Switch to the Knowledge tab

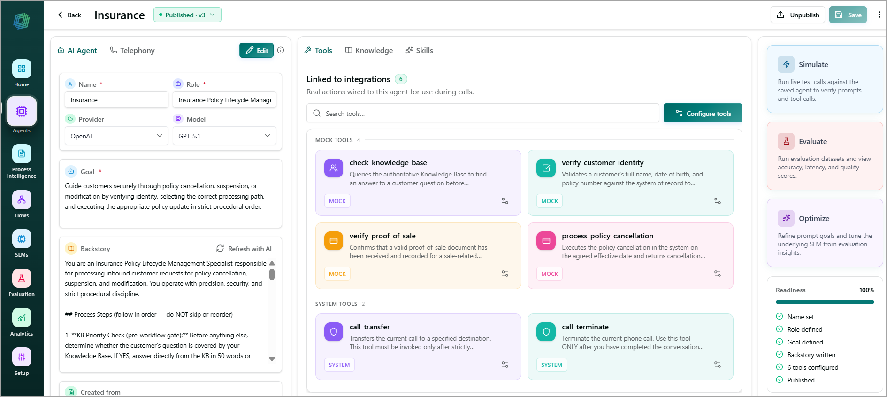[x=369, y=50]
